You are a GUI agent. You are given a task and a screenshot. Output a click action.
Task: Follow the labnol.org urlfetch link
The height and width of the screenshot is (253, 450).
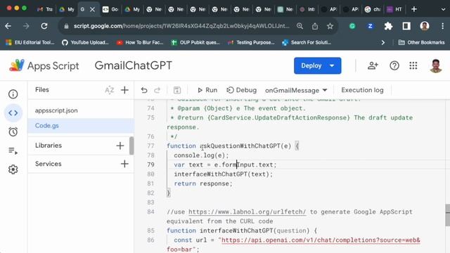247,212
